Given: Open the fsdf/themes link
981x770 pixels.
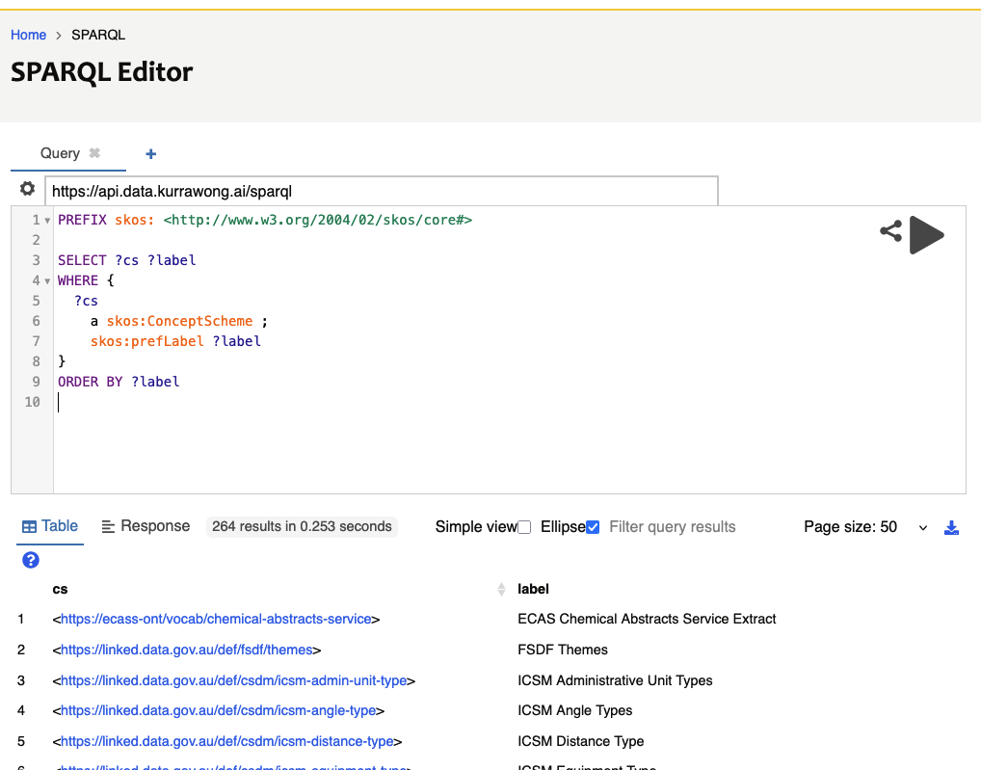Looking at the screenshot, I should (x=187, y=650).
